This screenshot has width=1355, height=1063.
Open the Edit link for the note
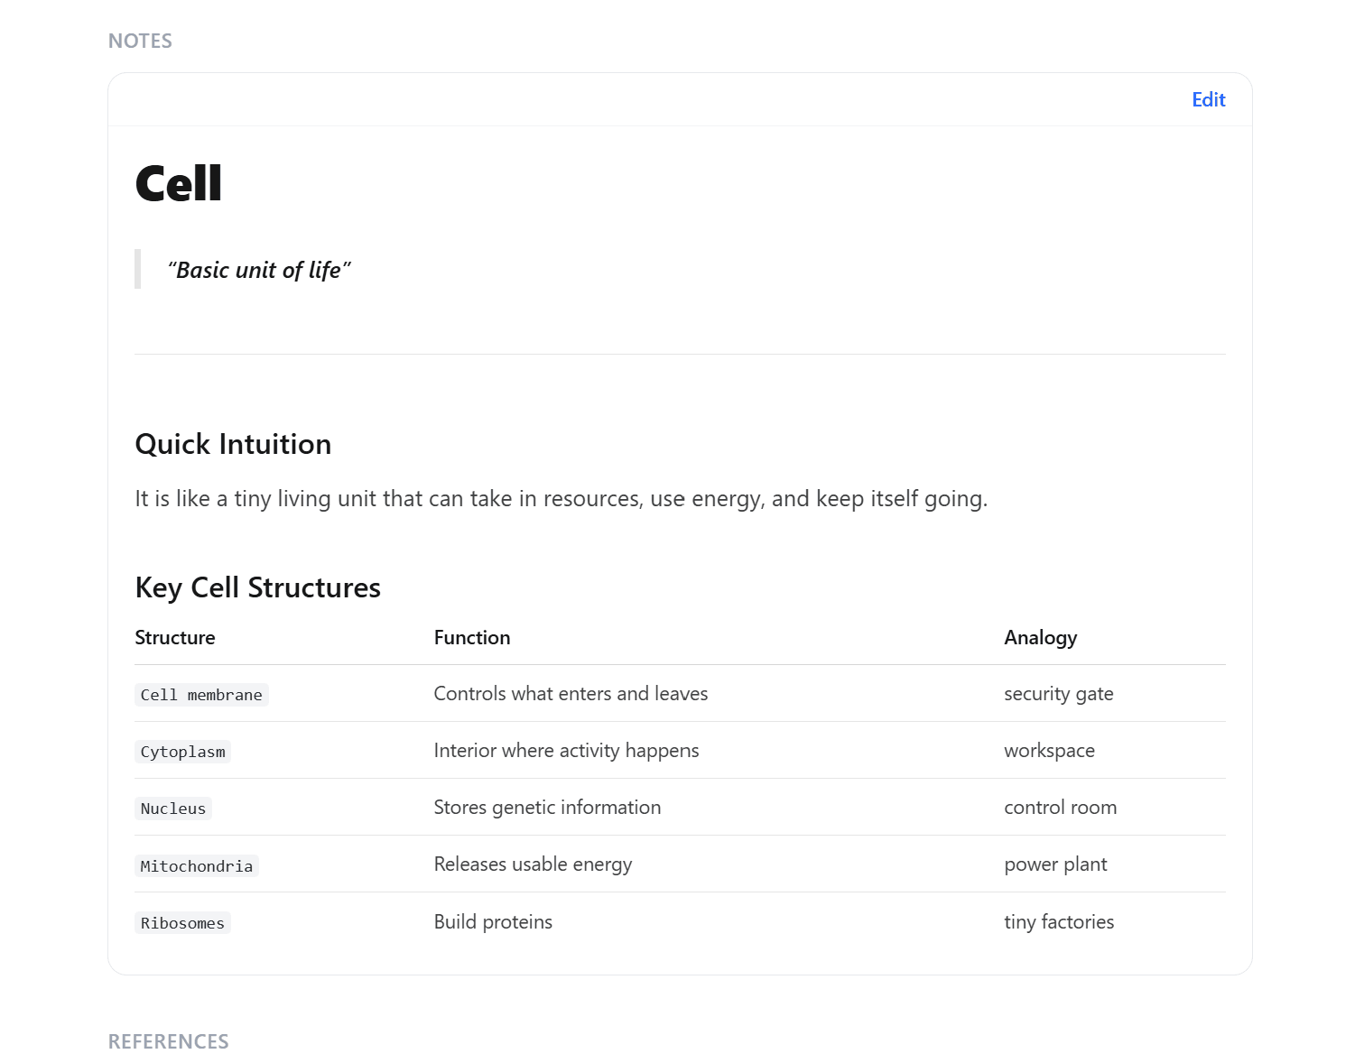(x=1208, y=99)
